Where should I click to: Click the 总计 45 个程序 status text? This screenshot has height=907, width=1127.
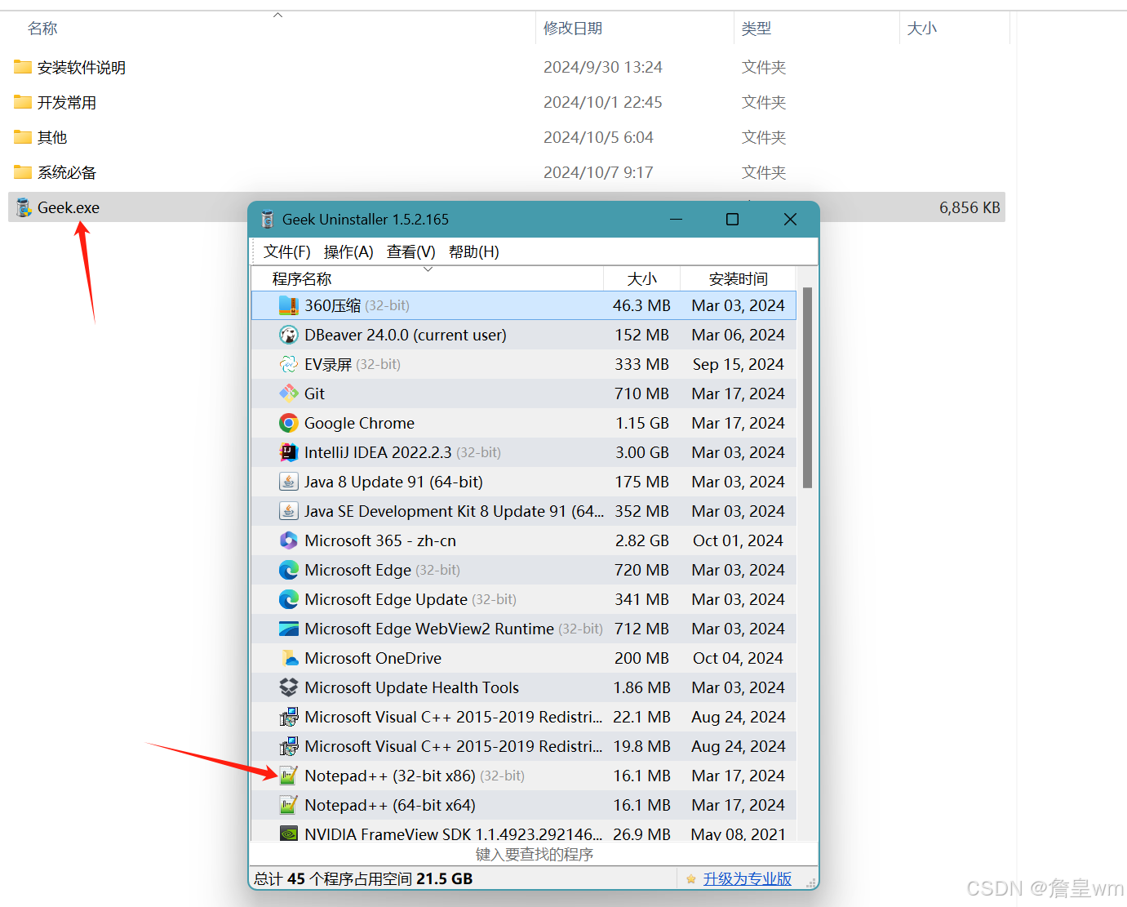(363, 879)
